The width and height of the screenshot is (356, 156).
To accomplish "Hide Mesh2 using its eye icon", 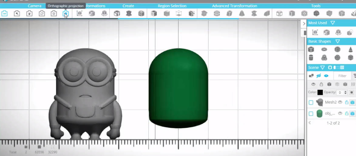I will point(340,102).
